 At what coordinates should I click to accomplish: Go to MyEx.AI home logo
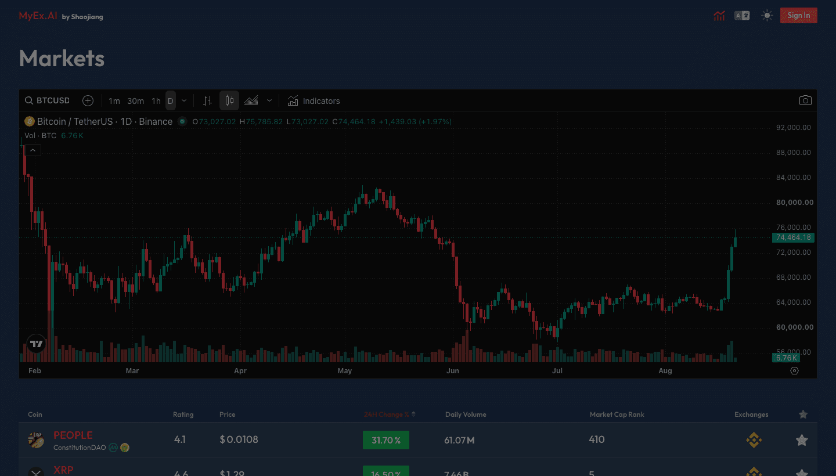point(38,16)
